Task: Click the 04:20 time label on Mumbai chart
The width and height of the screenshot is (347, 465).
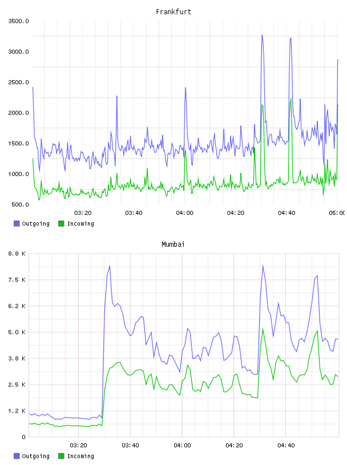Action: (x=234, y=446)
